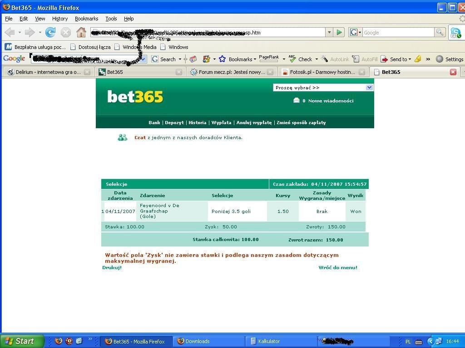Click the yellow highlighter icon
This screenshot has height=348, width=465.
418,59
